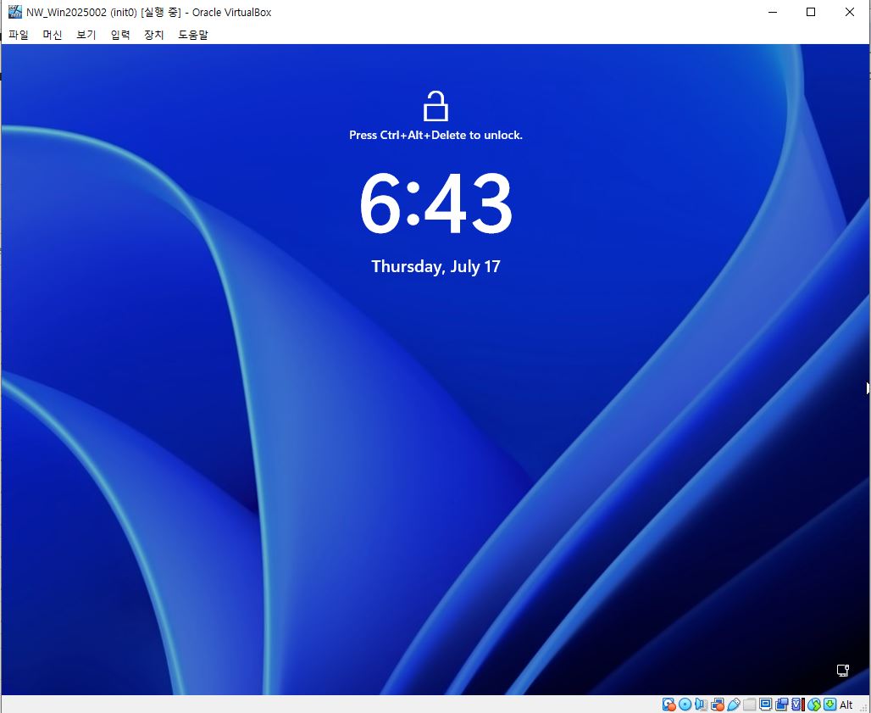Click the 'Press Ctrl+Alt+Delete to unlock.' text
The image size is (871, 713).
tap(436, 135)
